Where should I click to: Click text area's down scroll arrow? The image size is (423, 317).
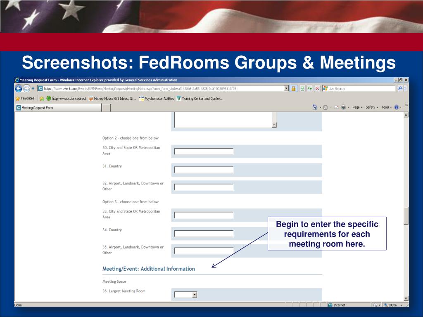(x=274, y=125)
